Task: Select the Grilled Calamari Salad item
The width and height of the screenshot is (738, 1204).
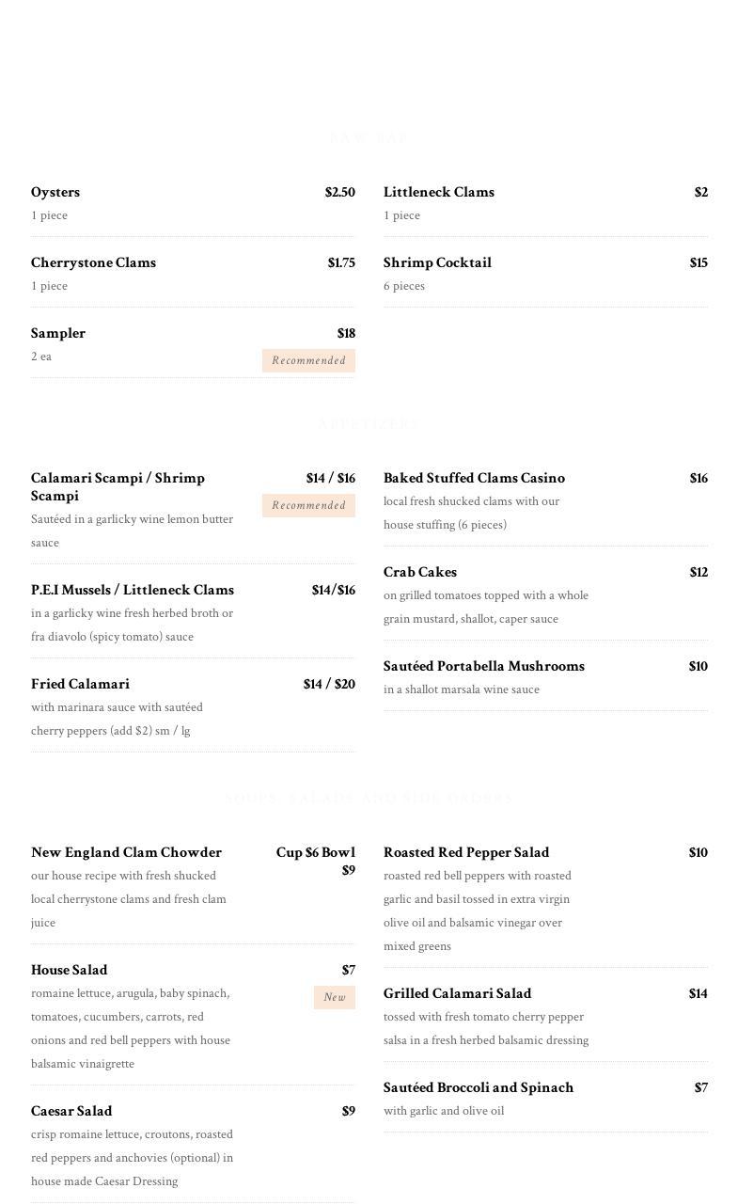Action: pos(457,993)
